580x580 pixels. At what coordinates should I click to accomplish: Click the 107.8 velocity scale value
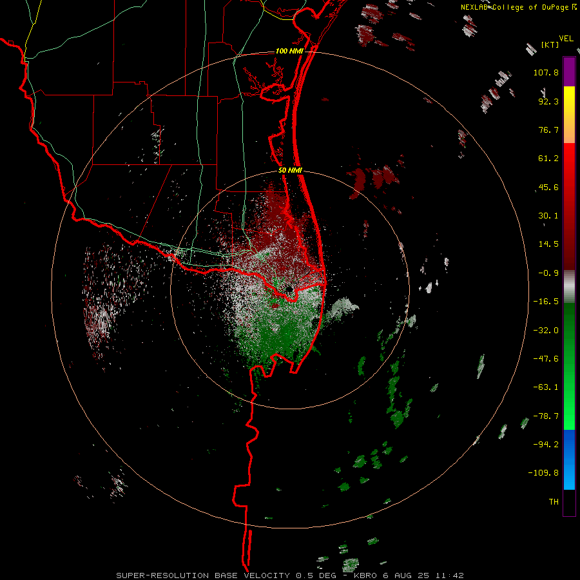coord(546,72)
